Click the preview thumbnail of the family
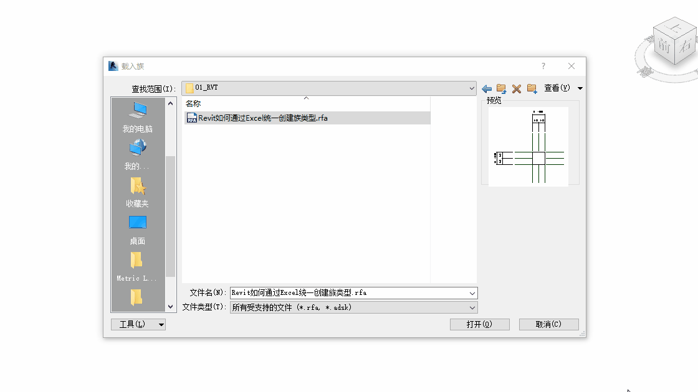 pos(528,147)
